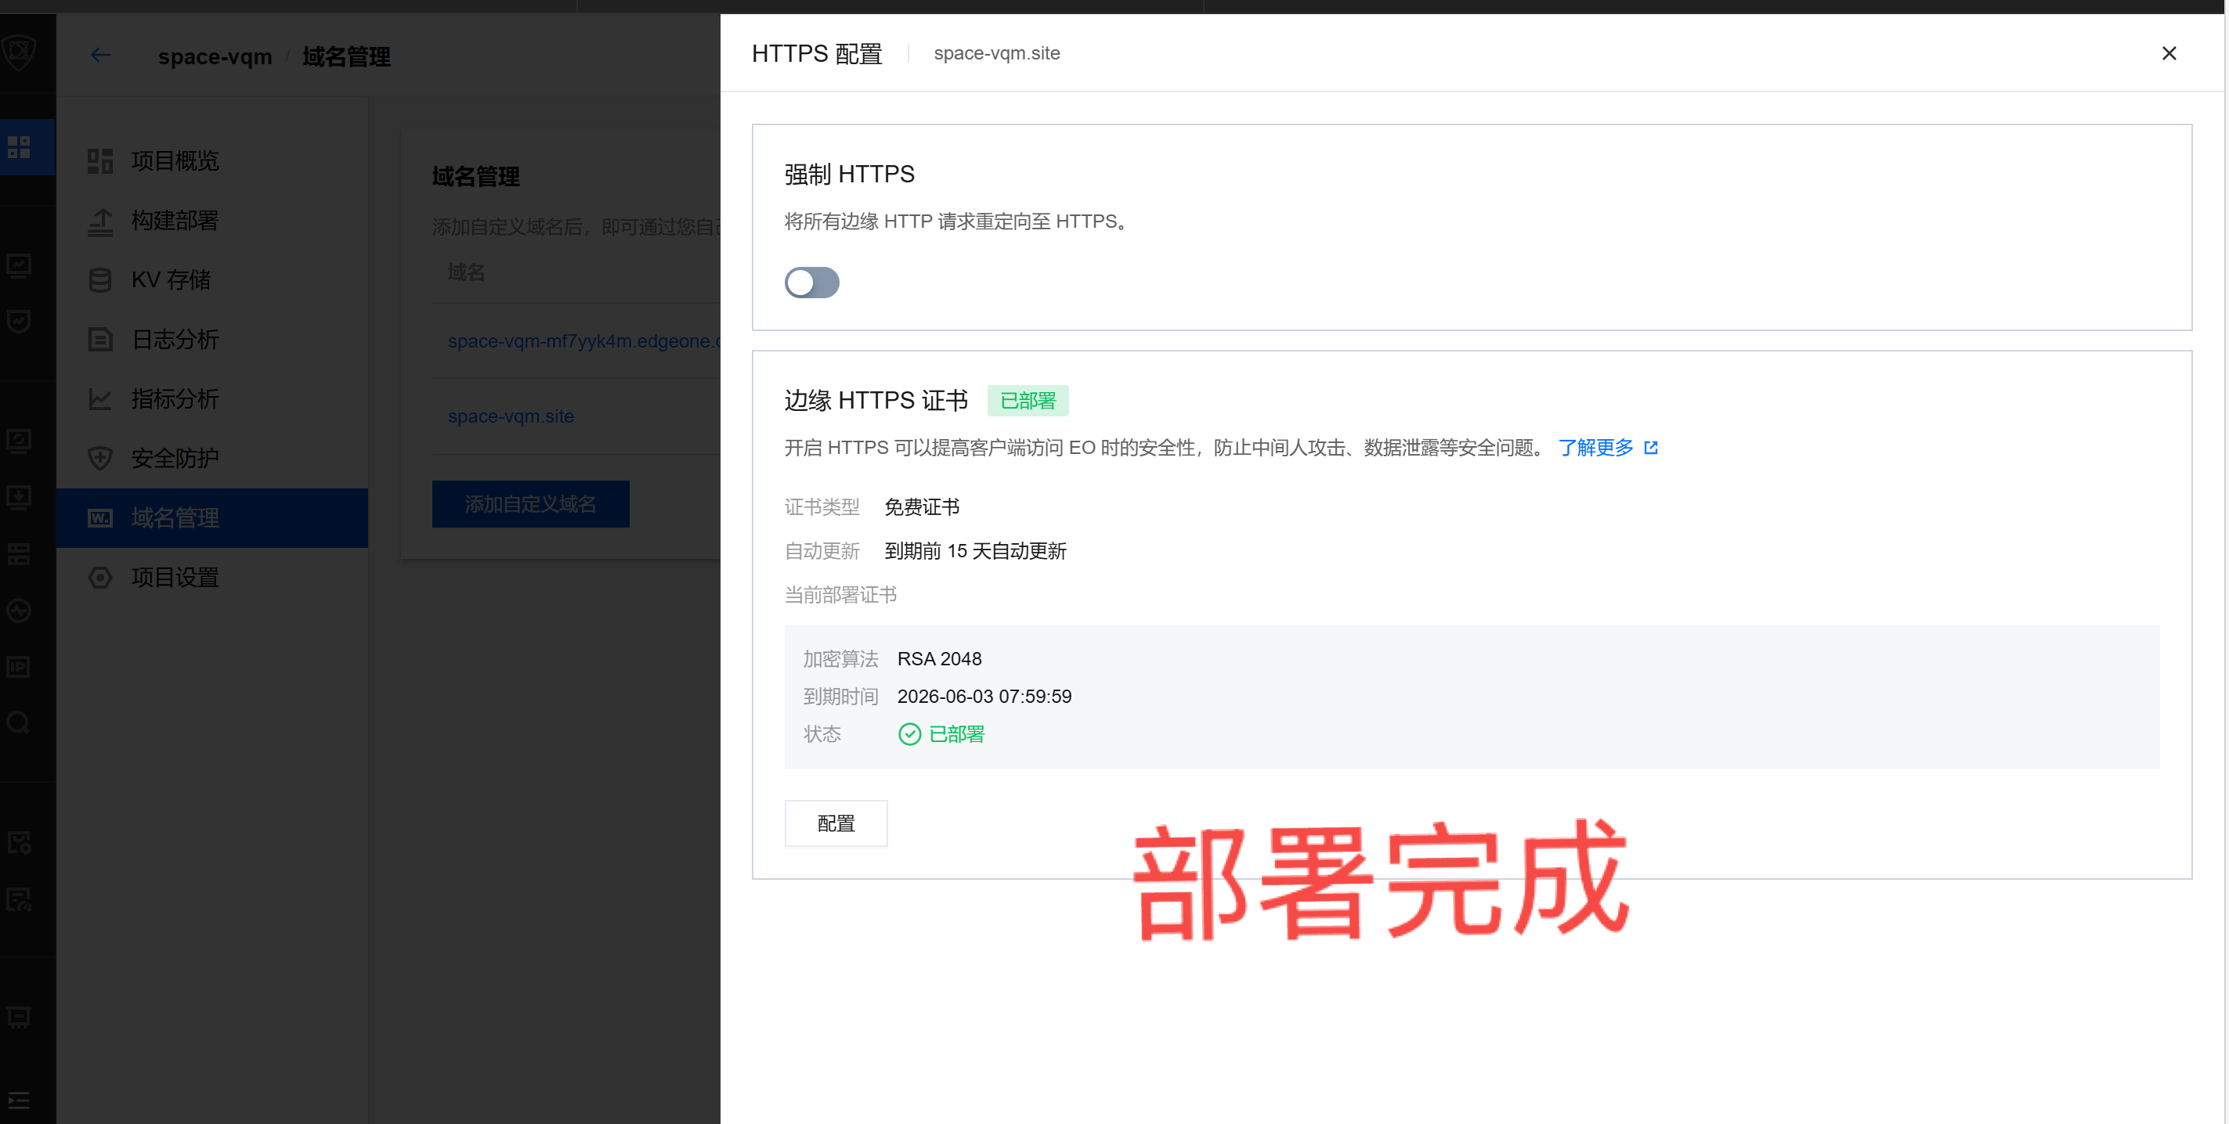Open 项目概览 in the sidebar

(175, 160)
